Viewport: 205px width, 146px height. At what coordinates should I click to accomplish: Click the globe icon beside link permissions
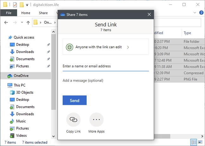[69, 47]
